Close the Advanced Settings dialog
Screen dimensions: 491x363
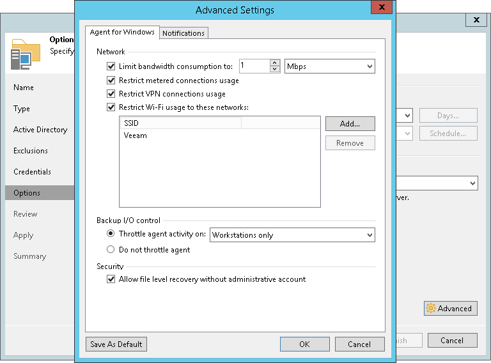(382, 8)
